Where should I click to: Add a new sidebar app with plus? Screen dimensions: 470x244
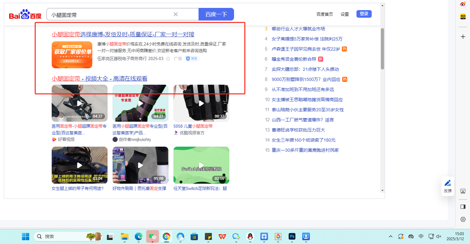pos(463,37)
